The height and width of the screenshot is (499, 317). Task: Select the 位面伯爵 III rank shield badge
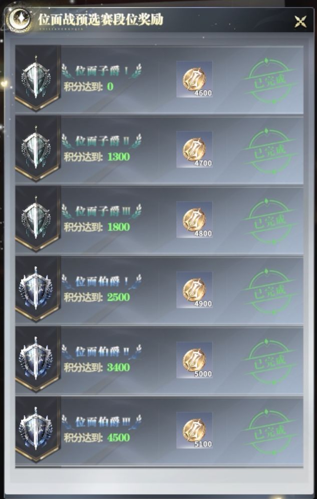click(x=36, y=429)
